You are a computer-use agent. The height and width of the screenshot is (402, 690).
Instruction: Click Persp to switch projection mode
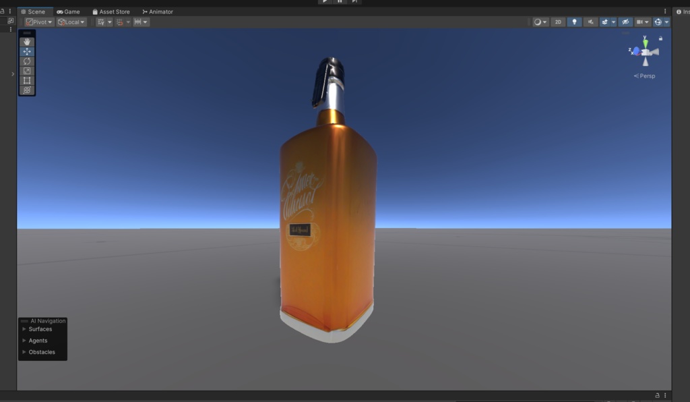pos(646,76)
